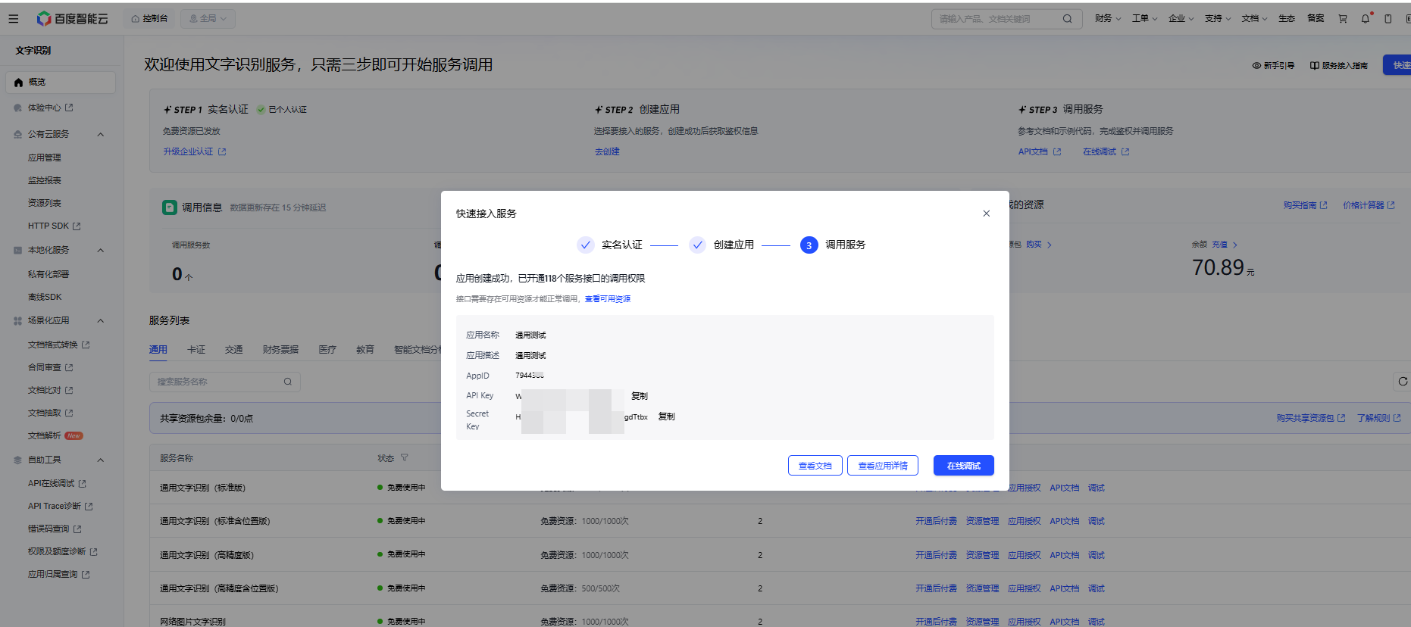Open 离线SDK in sidebar
Screen dimensions: 1411x627
point(45,298)
